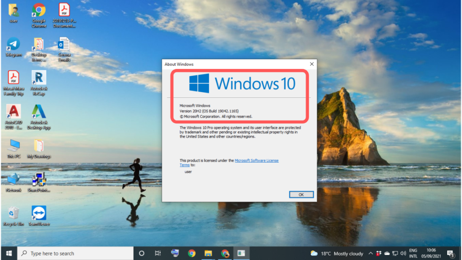Open Task View from the taskbar
The height and width of the screenshot is (260, 462).
[x=157, y=253]
